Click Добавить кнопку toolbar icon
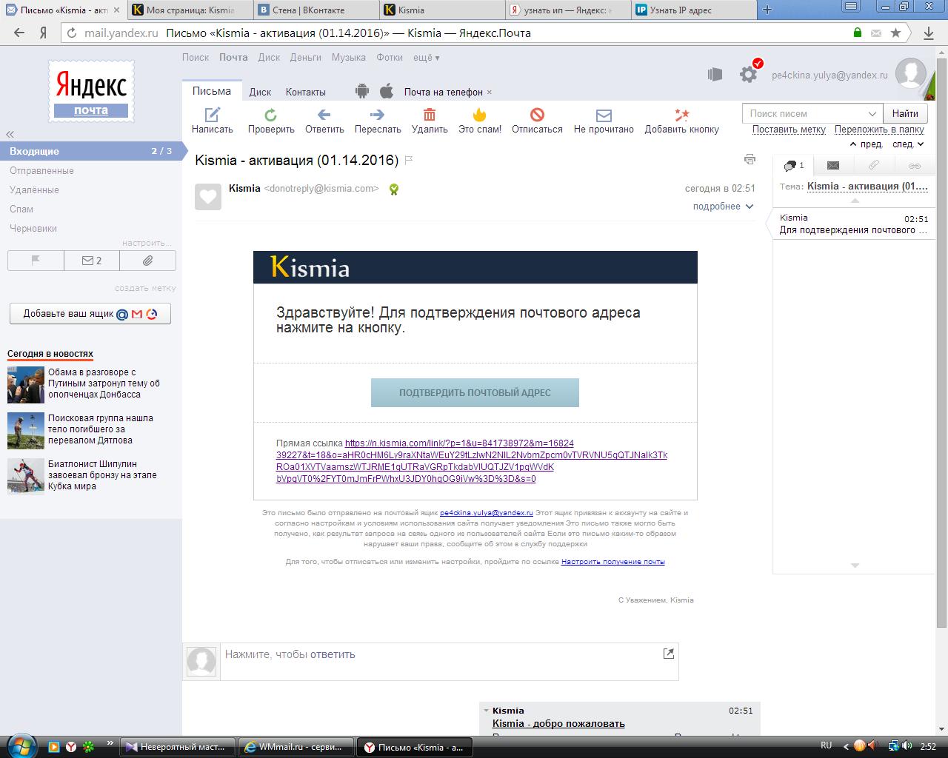 click(x=681, y=114)
